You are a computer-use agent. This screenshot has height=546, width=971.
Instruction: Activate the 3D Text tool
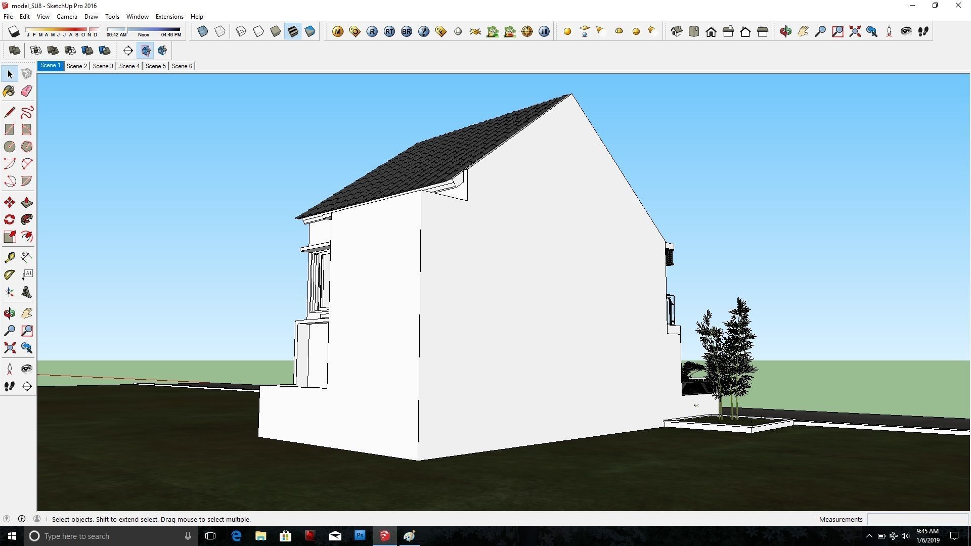(27, 292)
